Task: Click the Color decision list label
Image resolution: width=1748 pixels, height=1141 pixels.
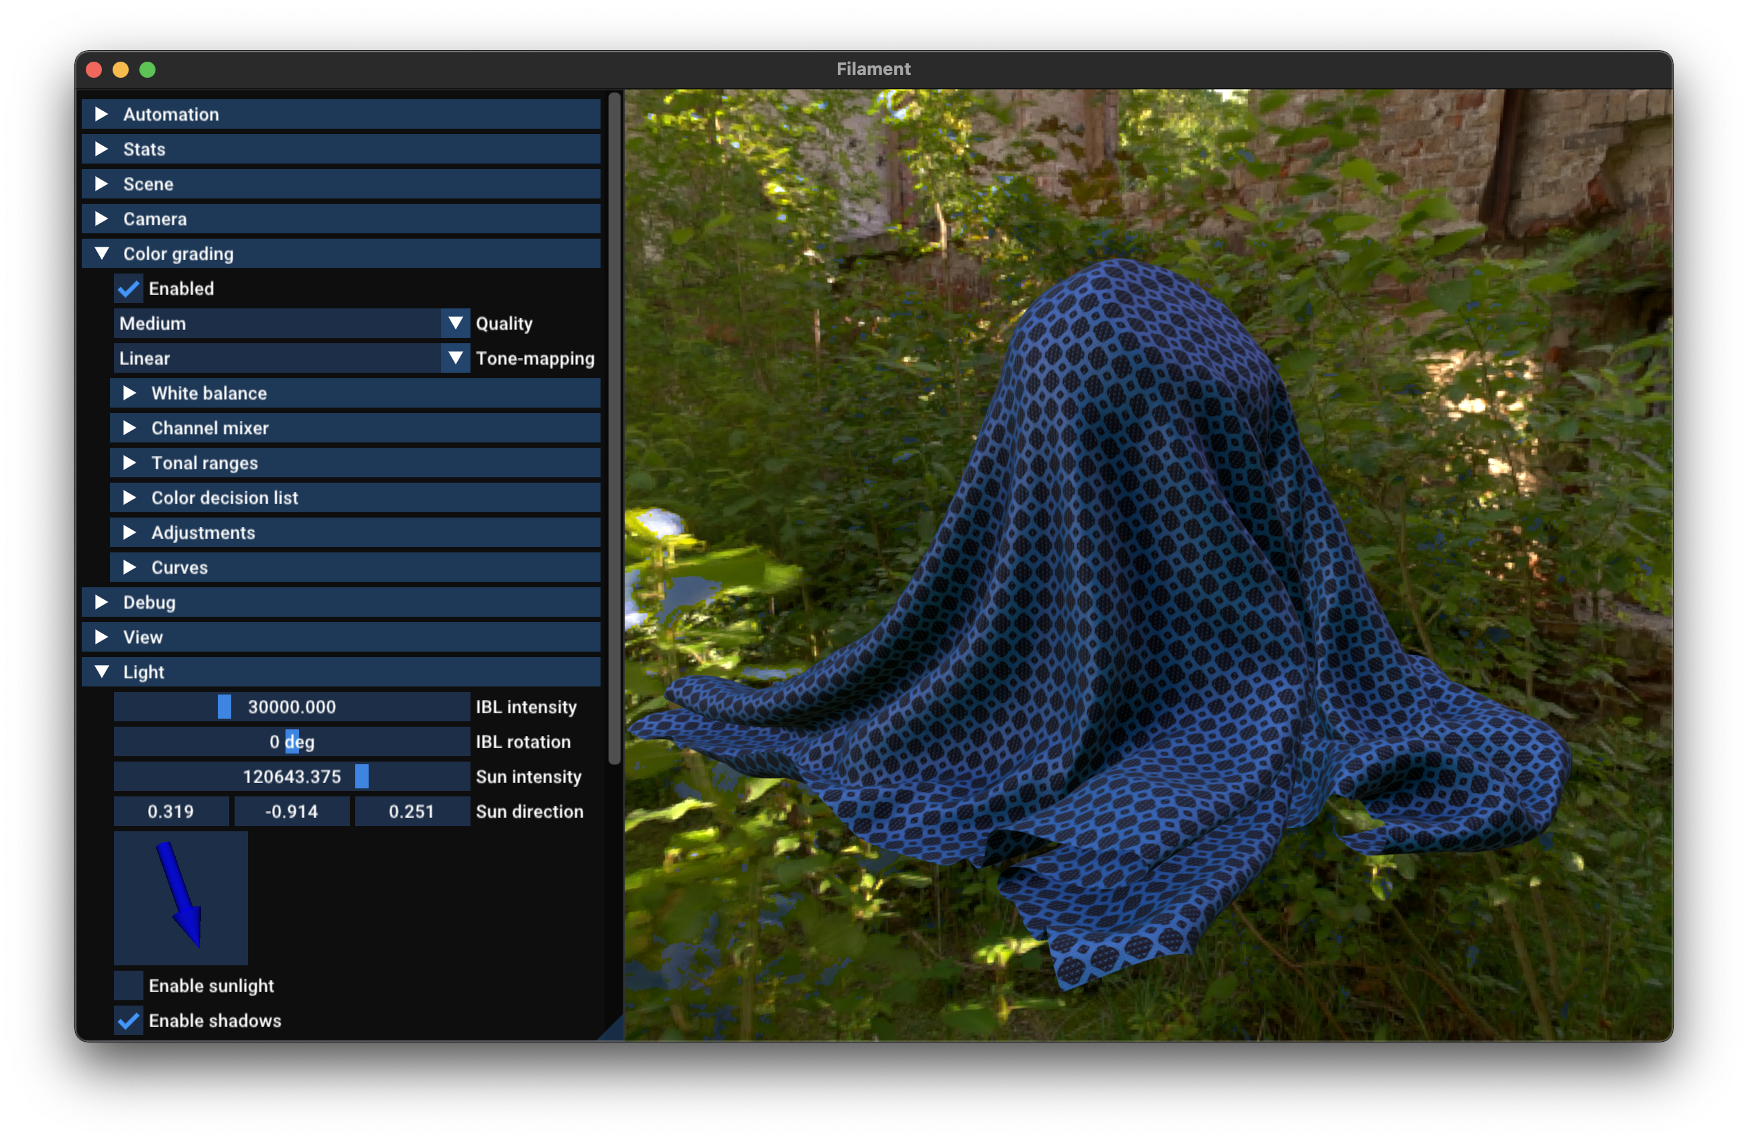Action: (225, 497)
